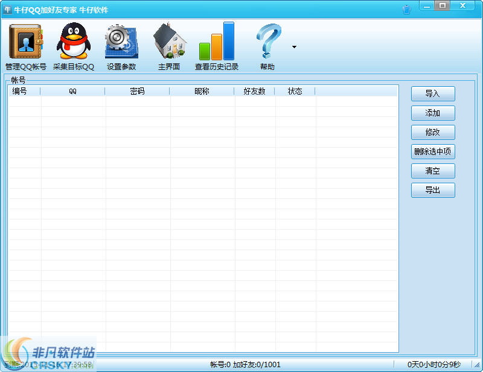Click the 删除选中项 button
The image size is (483, 372).
point(433,151)
